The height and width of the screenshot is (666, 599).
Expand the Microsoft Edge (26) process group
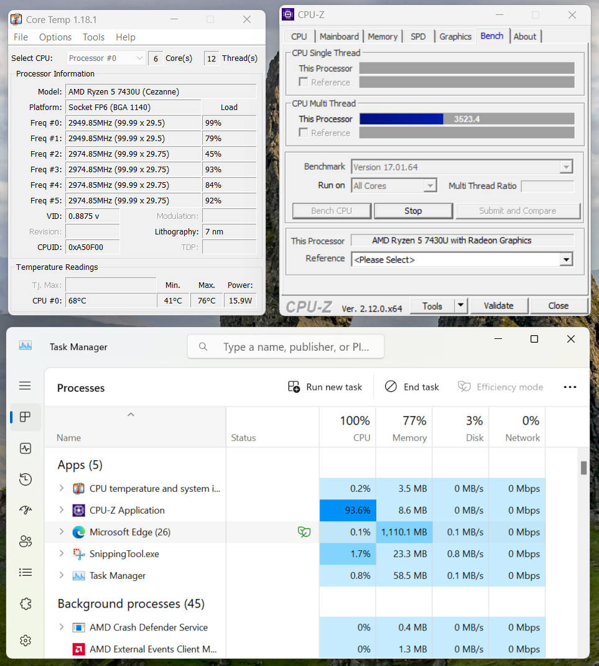tap(62, 531)
